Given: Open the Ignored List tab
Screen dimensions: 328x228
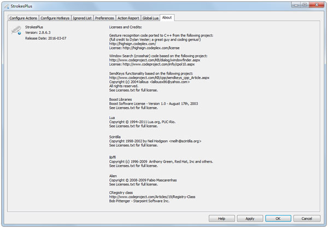Looking at the screenshot, I should click(x=82, y=18).
